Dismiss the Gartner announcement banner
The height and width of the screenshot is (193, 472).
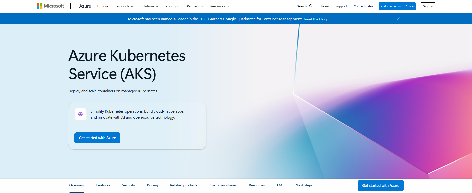[398, 19]
